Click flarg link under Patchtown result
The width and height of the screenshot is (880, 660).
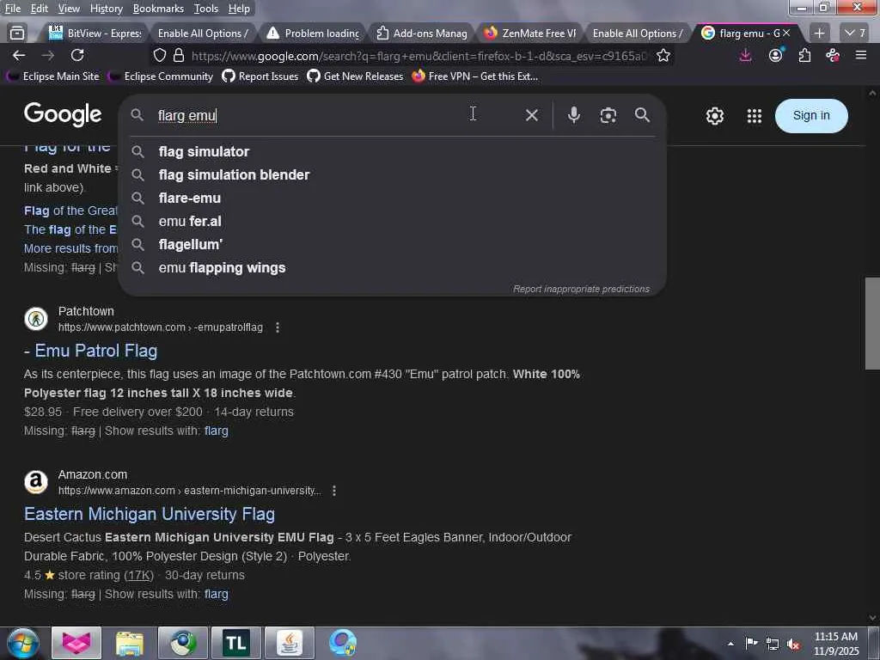click(x=216, y=431)
